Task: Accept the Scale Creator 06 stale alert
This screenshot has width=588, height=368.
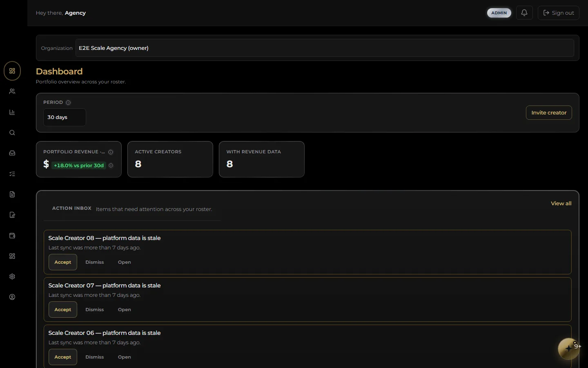Action: [x=63, y=357]
